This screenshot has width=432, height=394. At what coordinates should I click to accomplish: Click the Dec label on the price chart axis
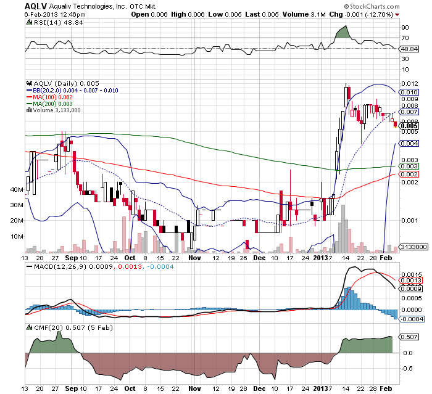[x=259, y=258]
